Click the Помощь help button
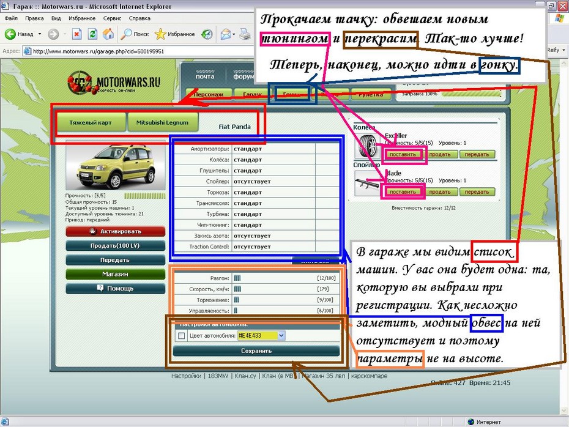This screenshot has height=427, width=569. click(116, 288)
